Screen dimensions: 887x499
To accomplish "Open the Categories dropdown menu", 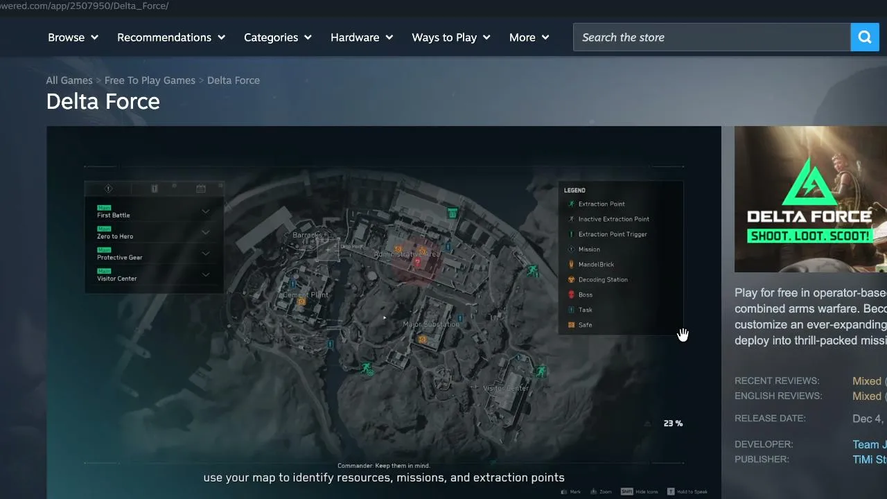I will click(278, 37).
